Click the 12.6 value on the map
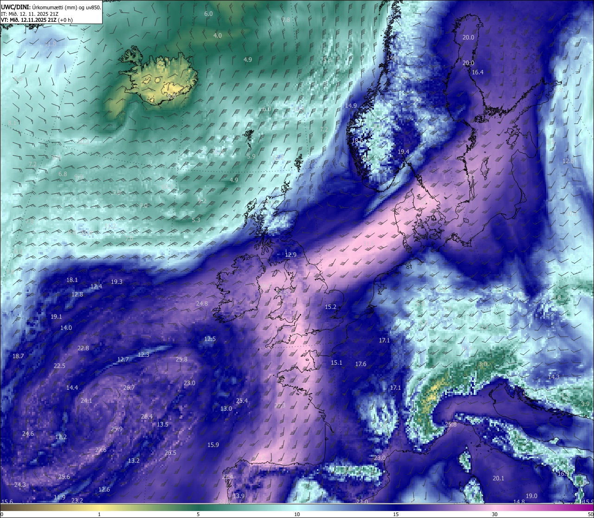The image size is (594, 518). (104, 490)
